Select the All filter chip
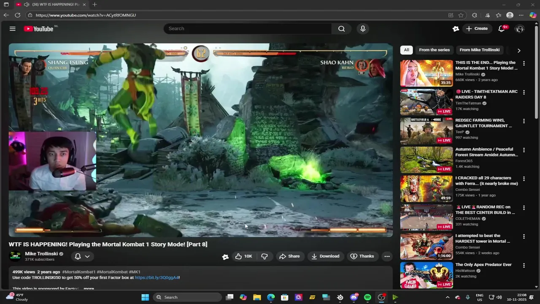This screenshot has width=540, height=304. [406, 50]
